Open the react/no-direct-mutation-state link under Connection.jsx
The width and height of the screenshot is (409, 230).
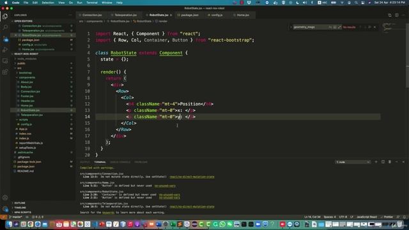click(192, 177)
